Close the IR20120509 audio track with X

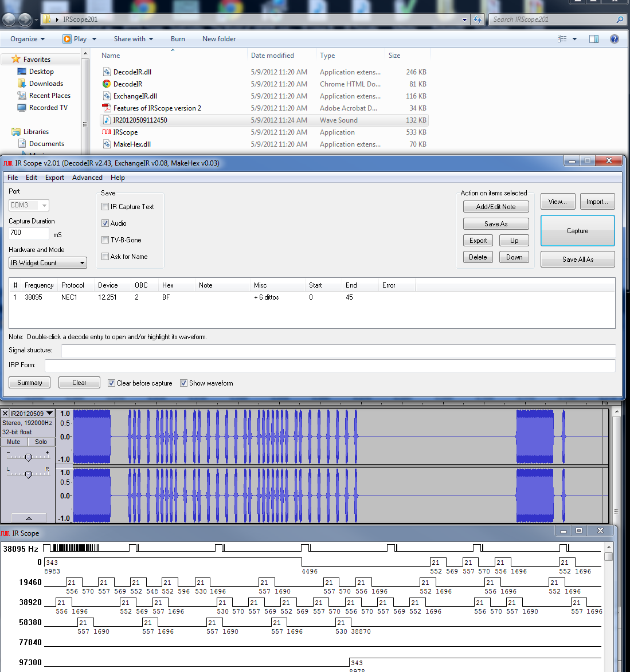click(x=5, y=414)
